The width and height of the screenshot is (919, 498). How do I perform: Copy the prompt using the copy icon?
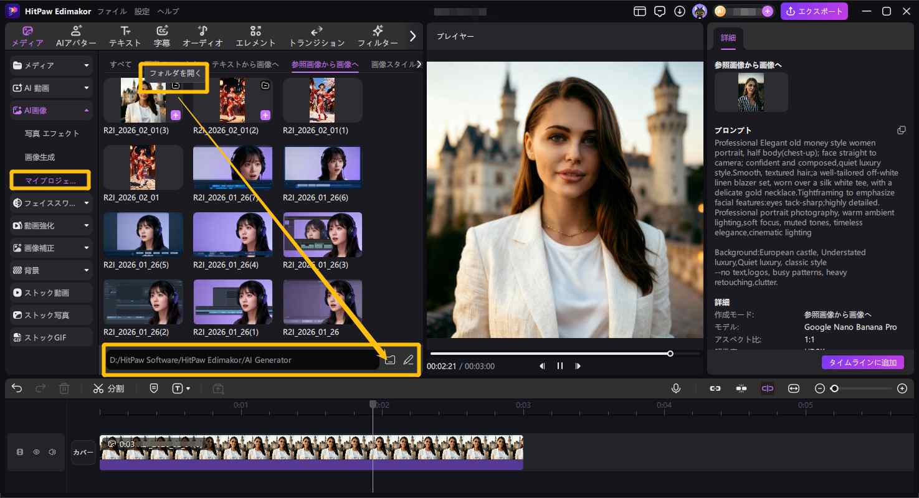(x=901, y=130)
